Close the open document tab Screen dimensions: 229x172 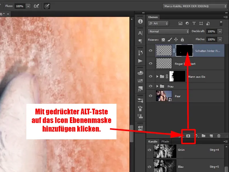tap(8, 14)
